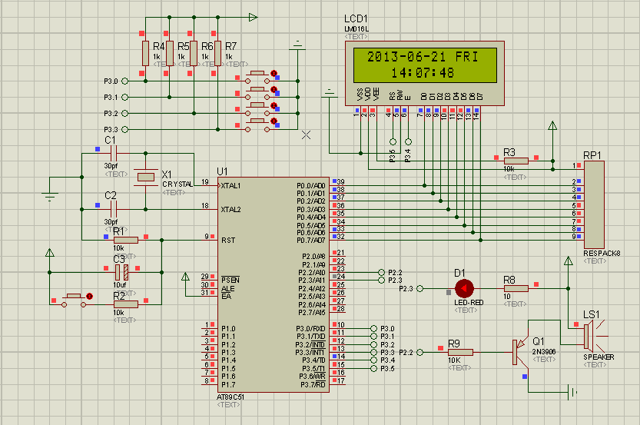The height and width of the screenshot is (425, 640).
Task: Click resistor R3 near the LCD
Action: pos(516,161)
